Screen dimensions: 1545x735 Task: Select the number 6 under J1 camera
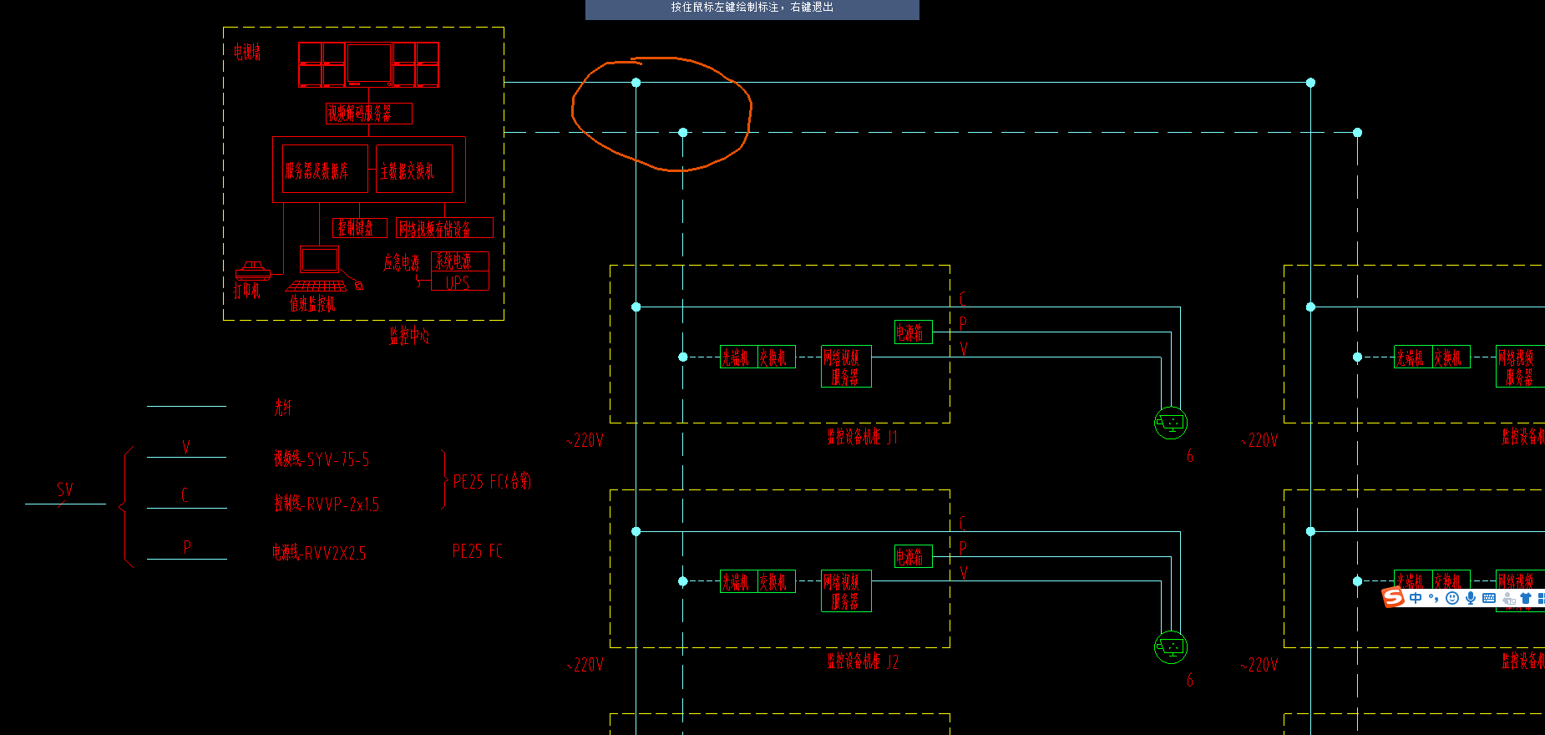1190,456
